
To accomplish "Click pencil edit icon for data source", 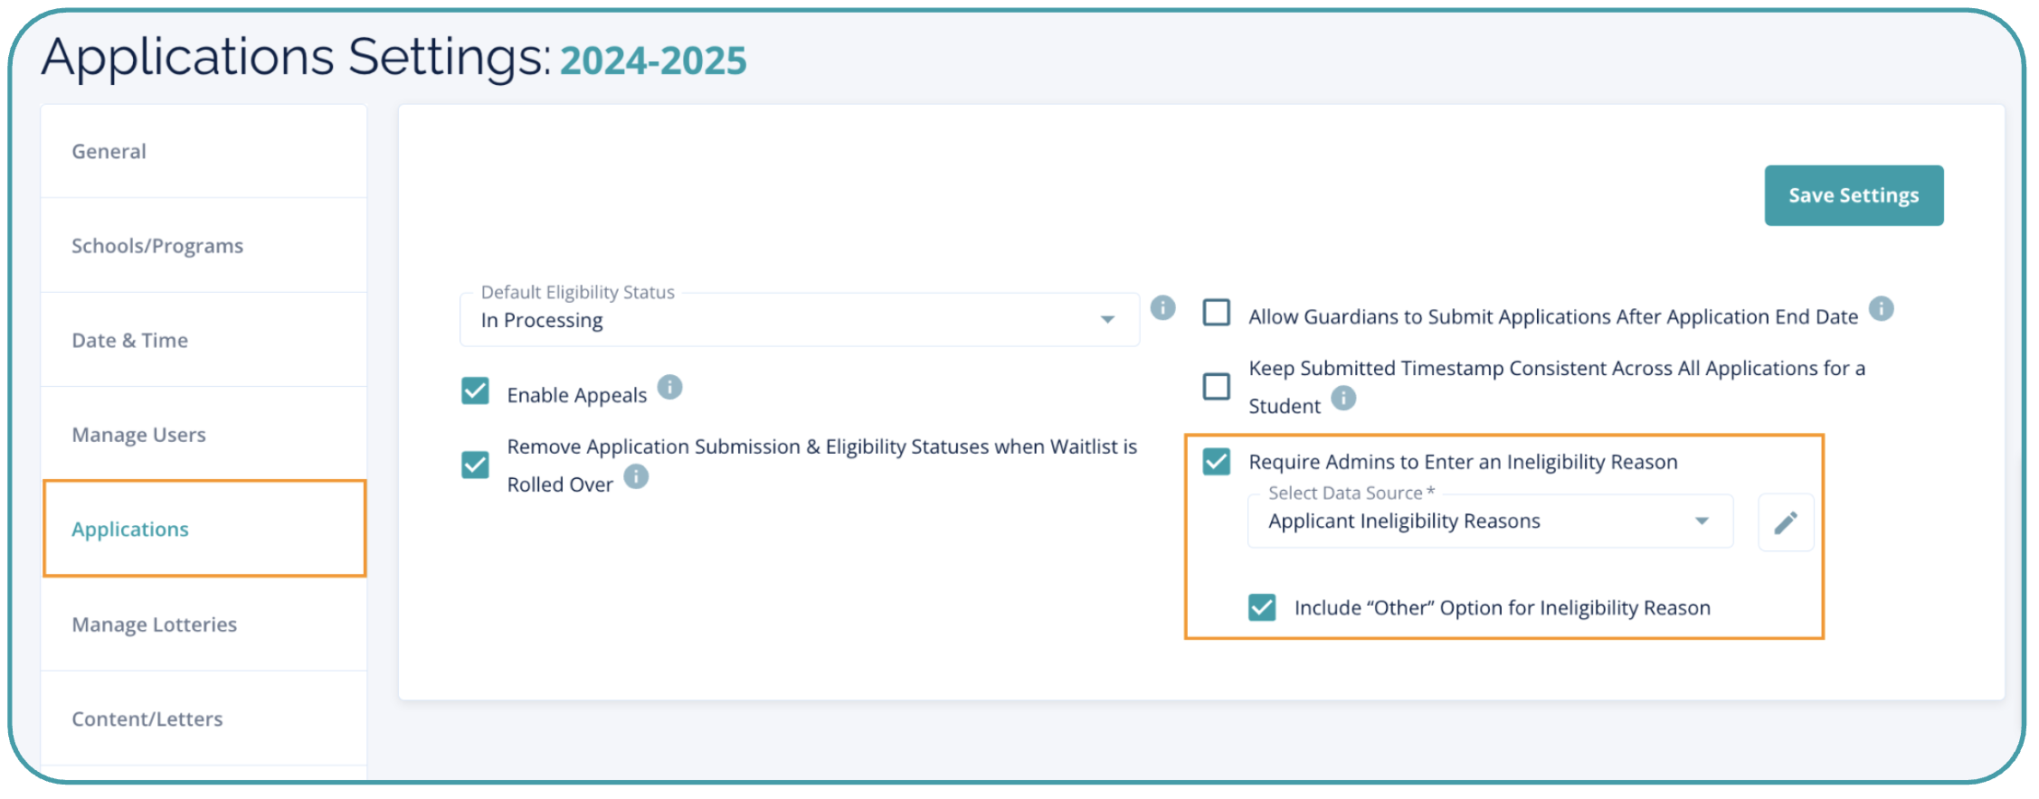I will (1785, 522).
